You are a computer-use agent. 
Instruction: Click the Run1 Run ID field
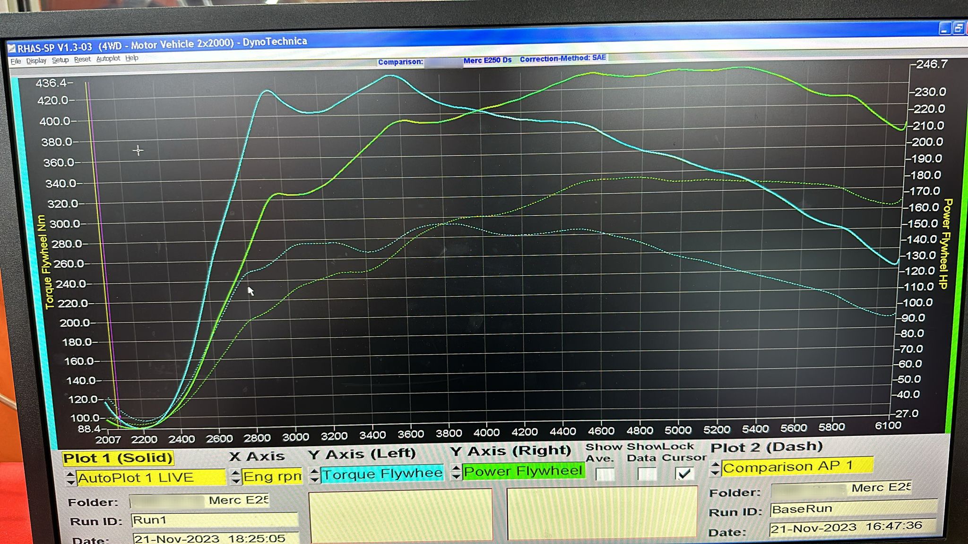pos(215,520)
